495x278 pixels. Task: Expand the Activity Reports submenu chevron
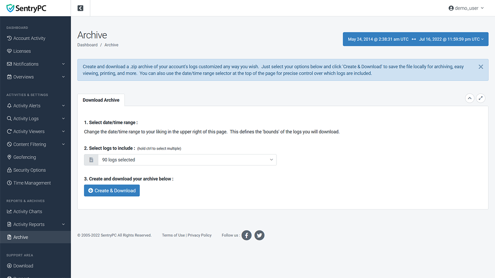coord(63,224)
